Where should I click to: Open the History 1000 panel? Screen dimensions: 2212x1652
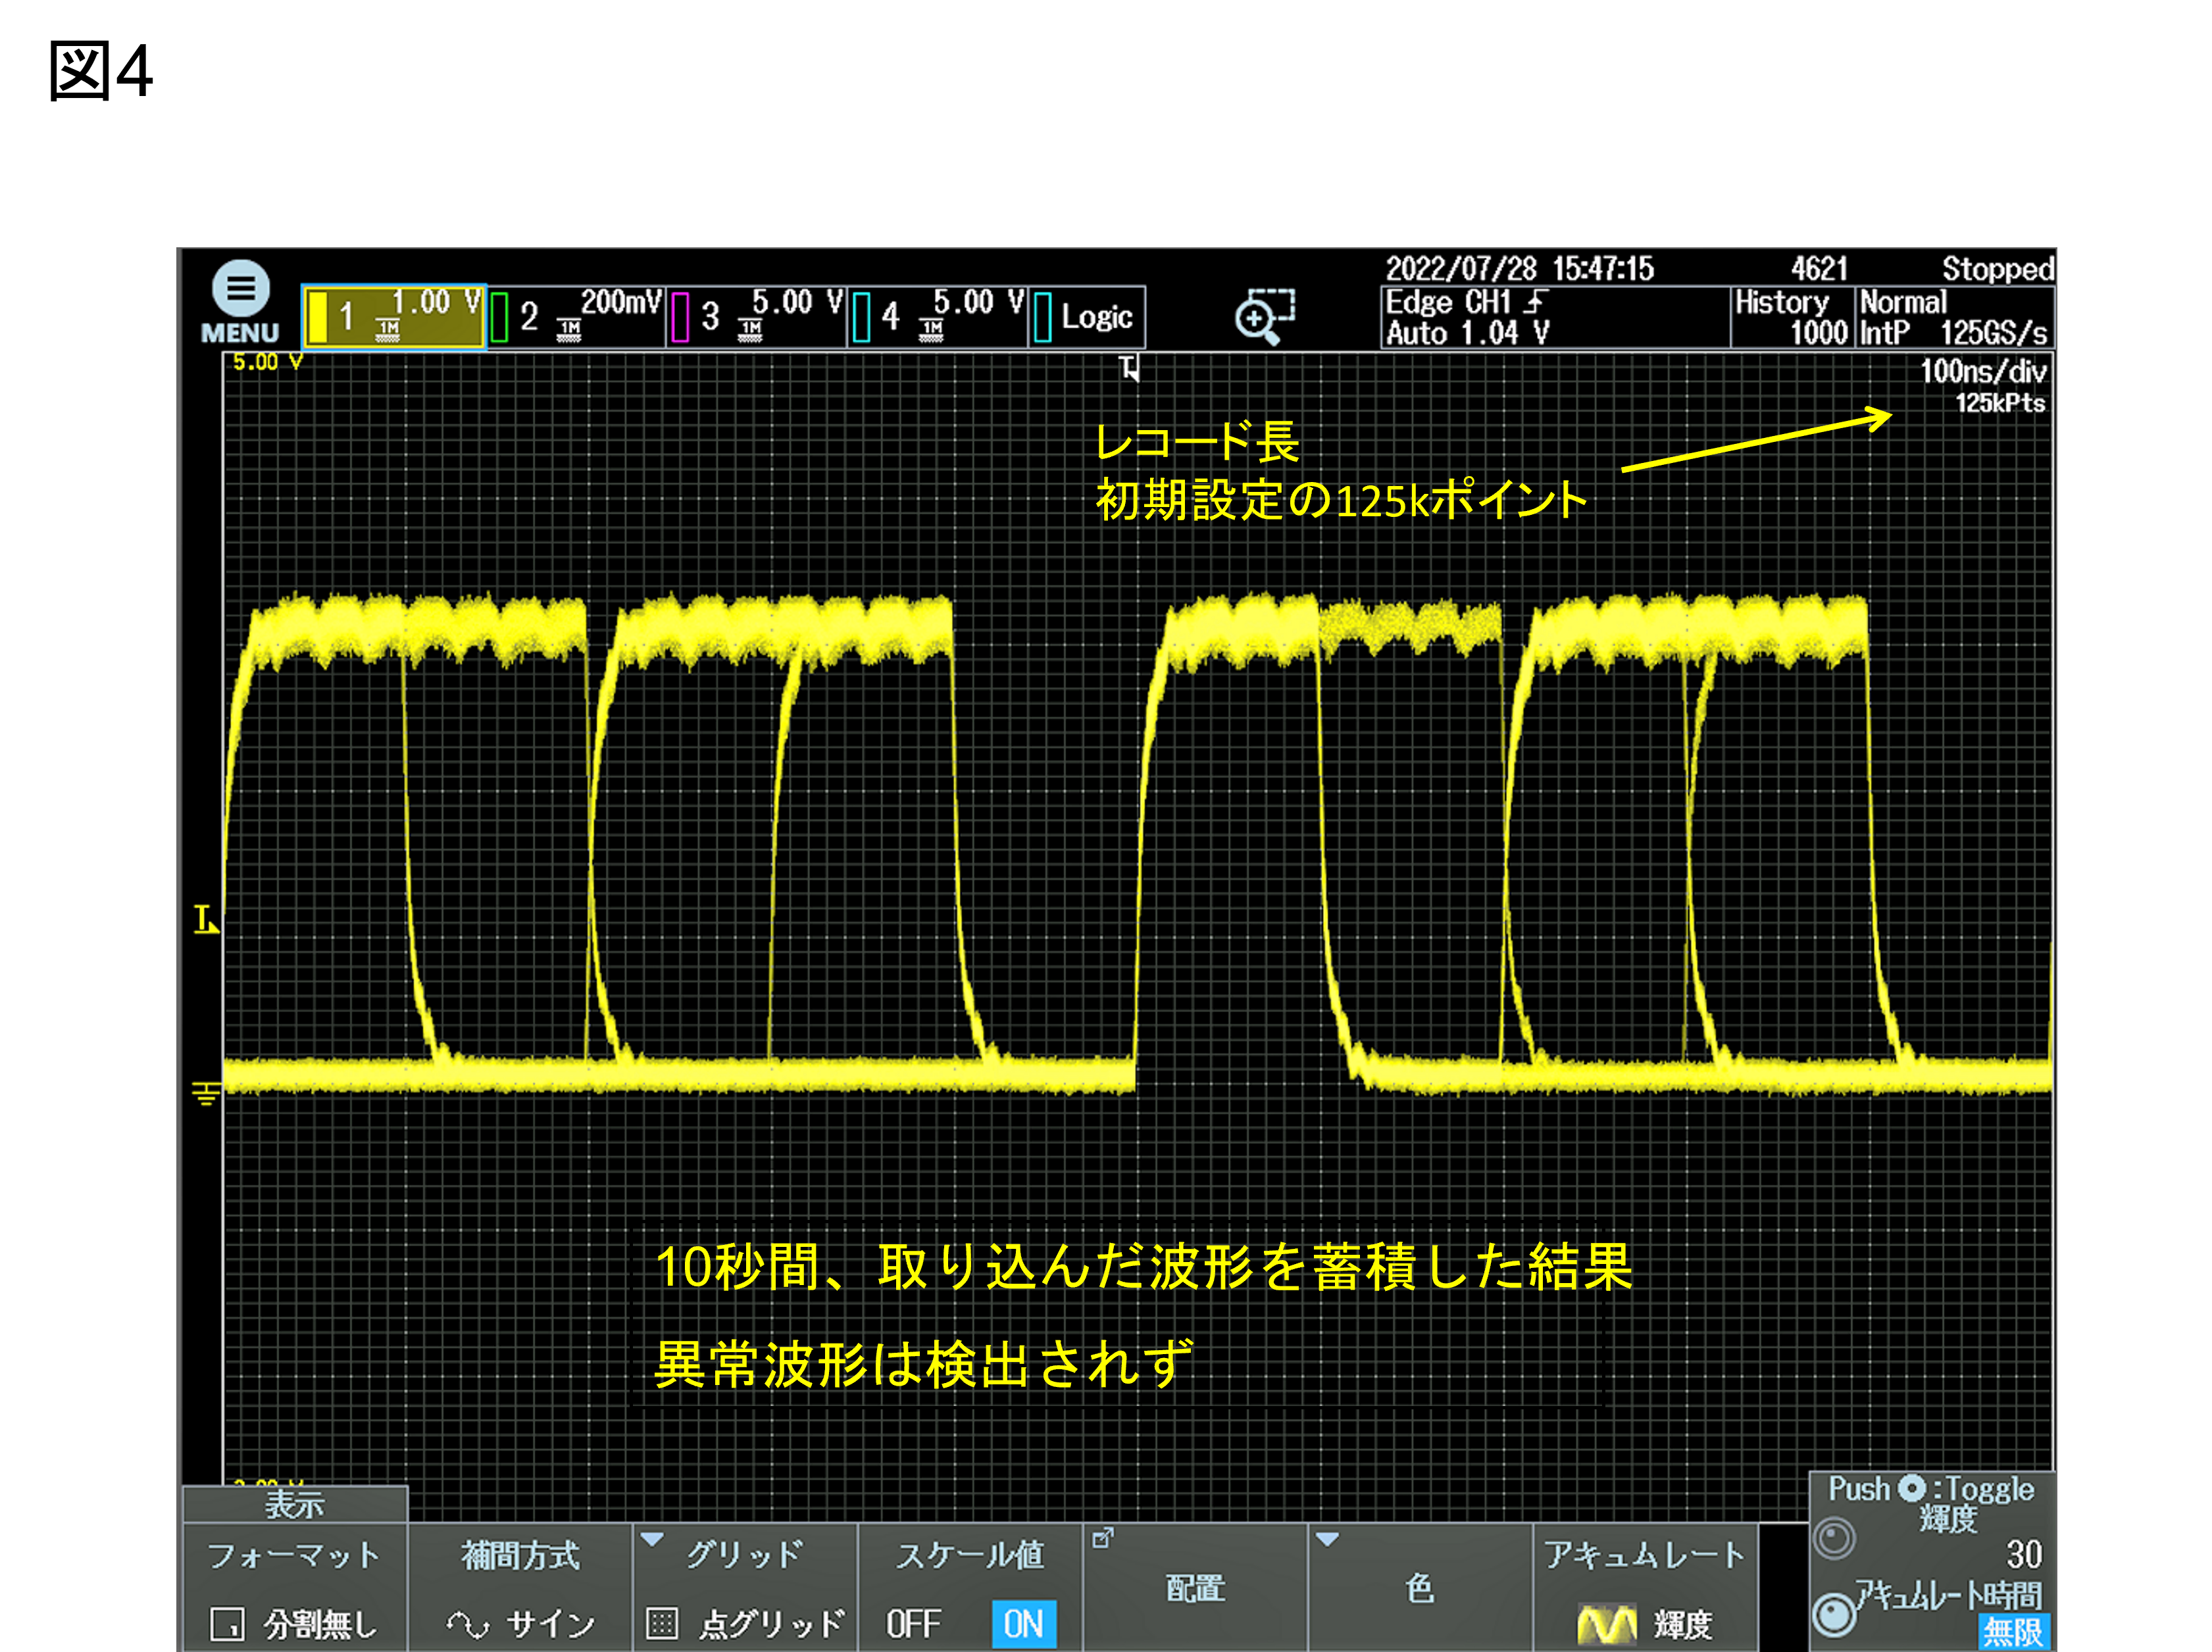click(1792, 317)
